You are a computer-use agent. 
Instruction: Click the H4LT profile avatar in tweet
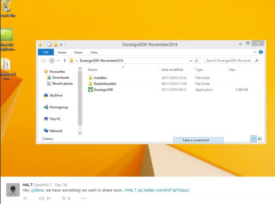(13, 190)
